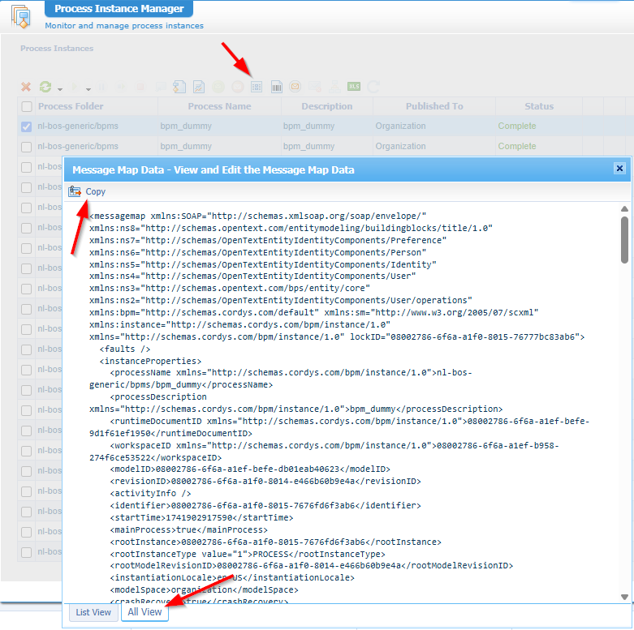The width and height of the screenshot is (634, 630).
Task: Check the second nl-bos-generic/bpms row checkbox
Action: [27, 147]
